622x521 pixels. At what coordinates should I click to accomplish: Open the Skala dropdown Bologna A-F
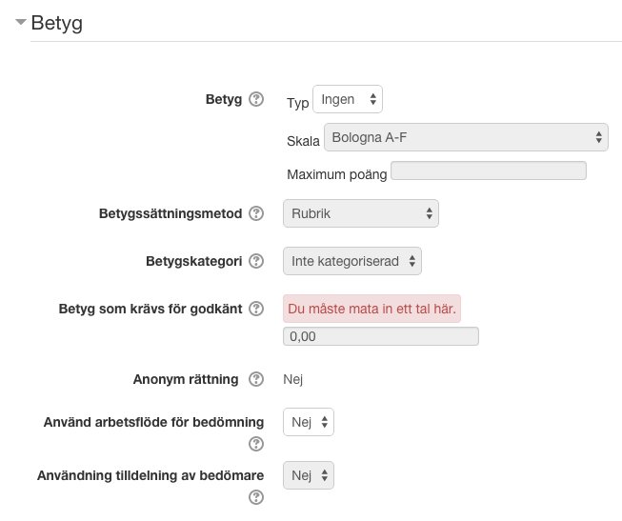[466, 137]
